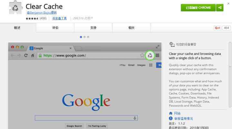Click the I'm Feeling Lucky button
The image size is (232, 129).
point(97,126)
